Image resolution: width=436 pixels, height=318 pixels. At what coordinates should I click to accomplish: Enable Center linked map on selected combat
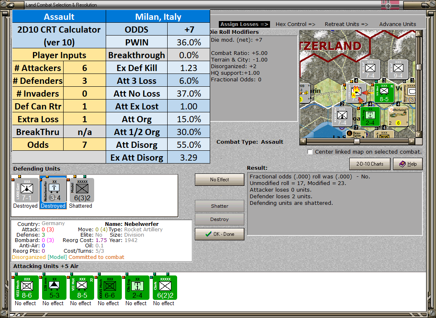click(310, 152)
